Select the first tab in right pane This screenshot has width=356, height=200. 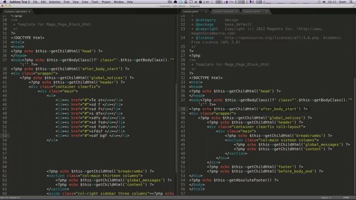click(195, 11)
